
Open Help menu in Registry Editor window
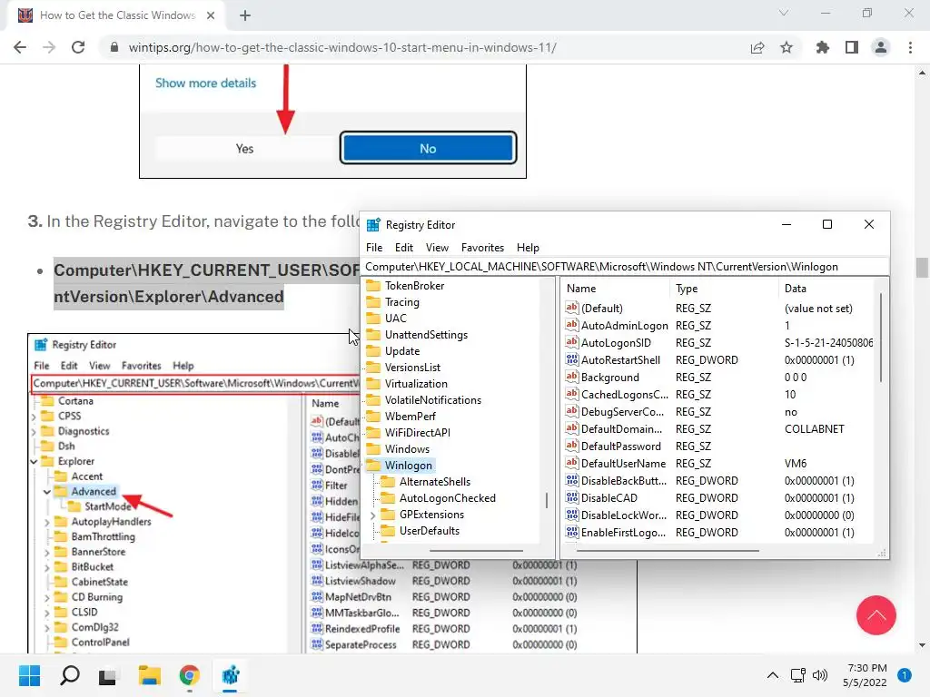click(528, 248)
